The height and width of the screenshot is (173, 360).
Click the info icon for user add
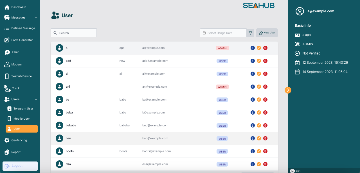tap(253, 61)
